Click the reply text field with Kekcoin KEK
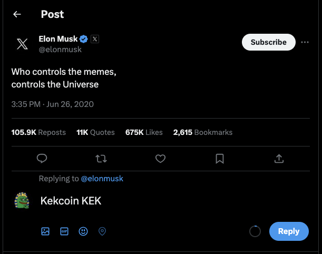This screenshot has height=254, width=322. click(158, 201)
